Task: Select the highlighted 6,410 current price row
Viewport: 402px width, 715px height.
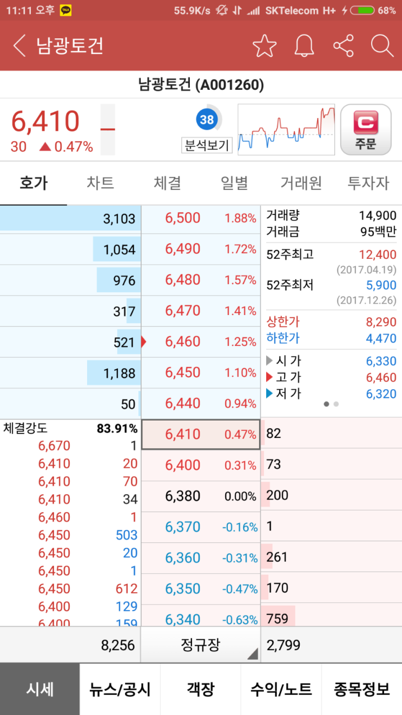Action: click(200, 434)
